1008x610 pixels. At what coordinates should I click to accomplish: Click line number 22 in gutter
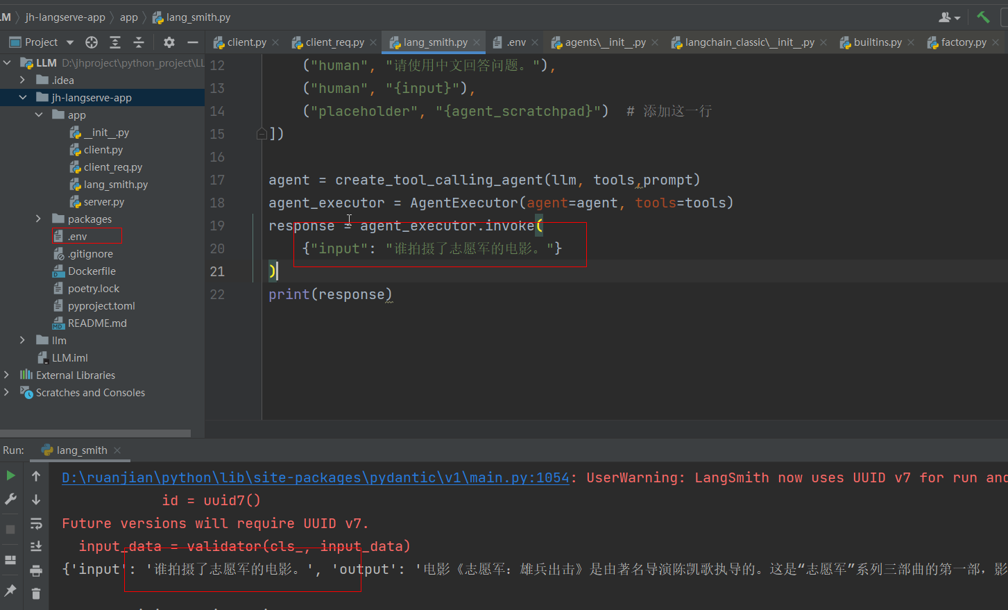tap(217, 294)
